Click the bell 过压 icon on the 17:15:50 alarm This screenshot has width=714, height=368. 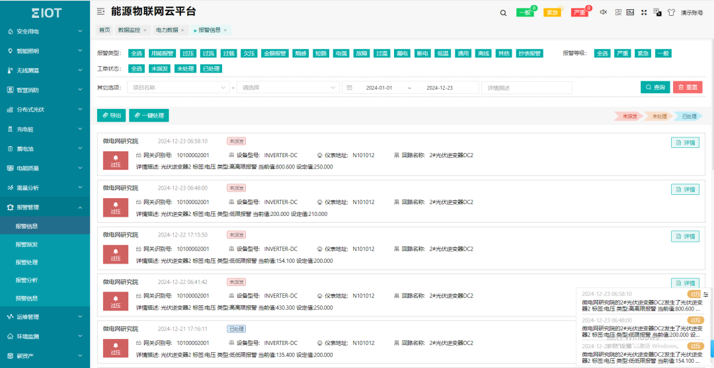[116, 255]
